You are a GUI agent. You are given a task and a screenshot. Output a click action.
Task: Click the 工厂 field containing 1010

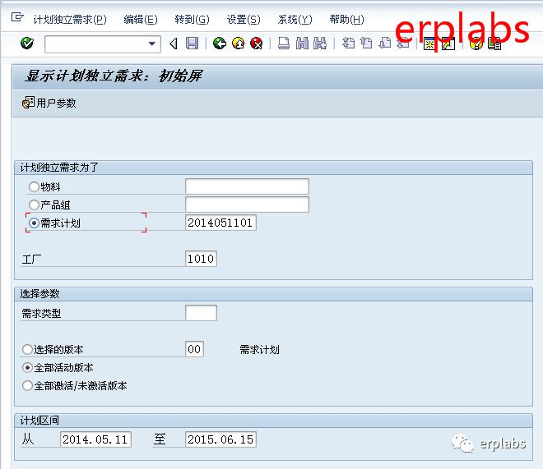(x=201, y=259)
